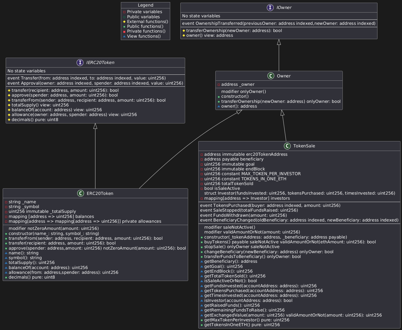Viewport: 402px width, 330px height.
Task: Click the triangle icon beside 'getBeneficiary(): address'
Action: tap(201, 262)
